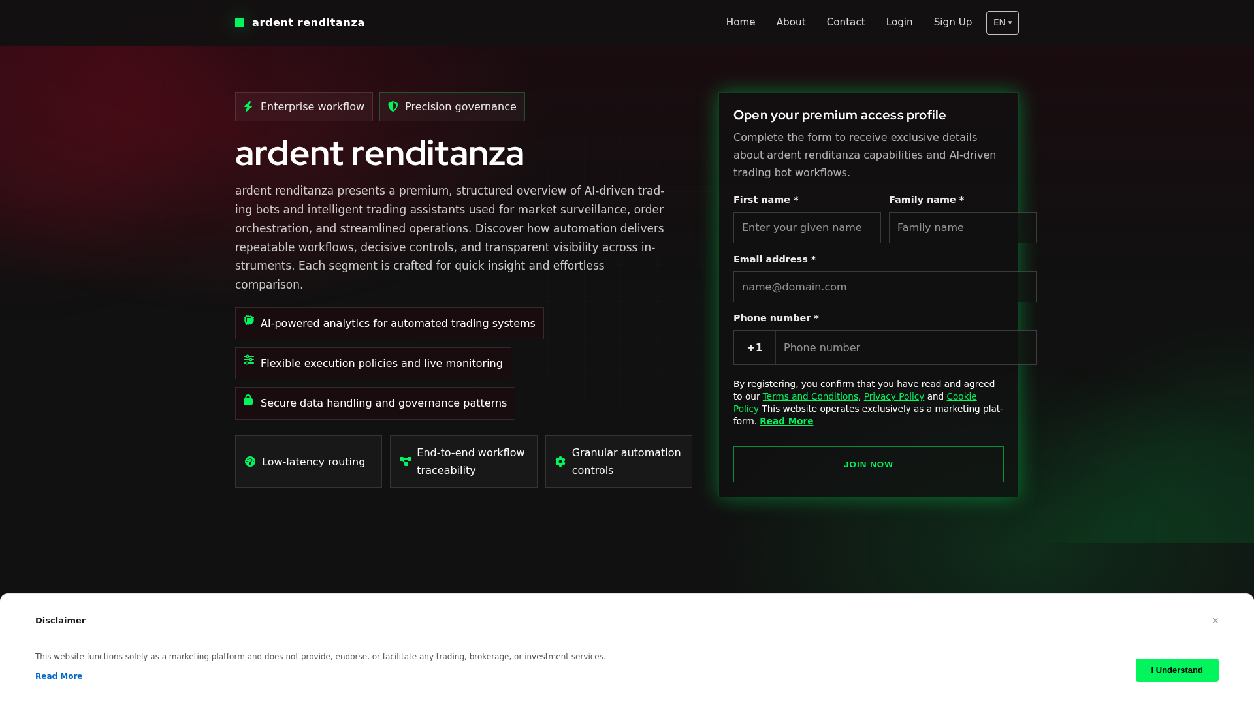Viewport: 1254px width, 705px height.
Task: Click Read More in the registration form
Action: (x=786, y=421)
